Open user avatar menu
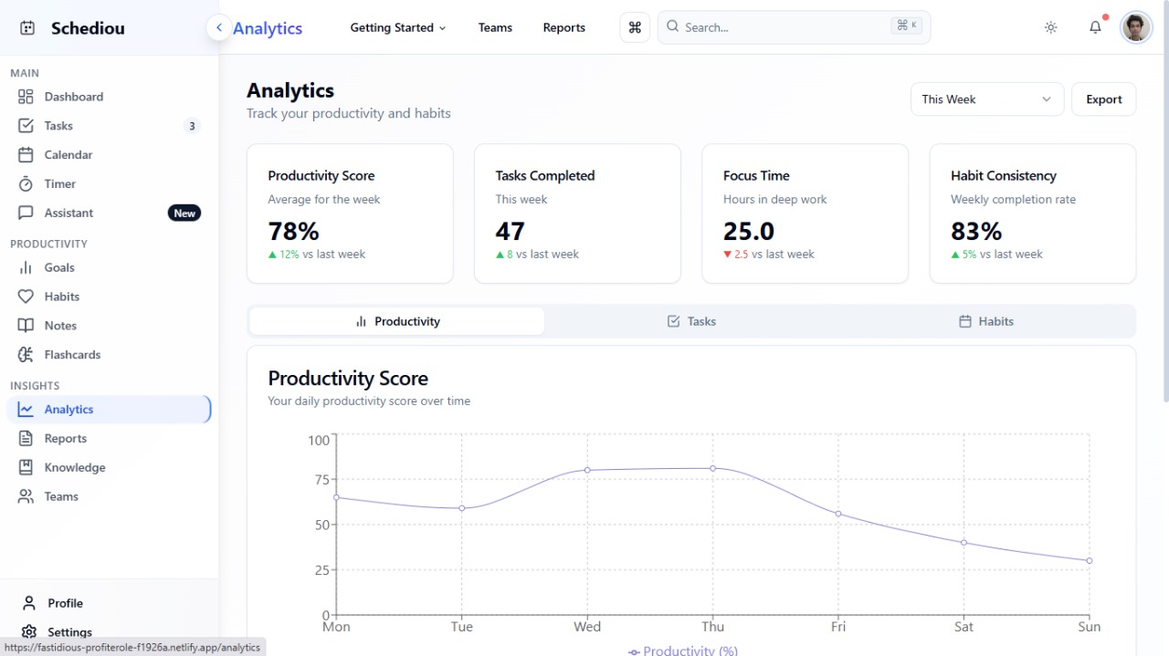The height and width of the screenshot is (656, 1169). pos(1136,27)
